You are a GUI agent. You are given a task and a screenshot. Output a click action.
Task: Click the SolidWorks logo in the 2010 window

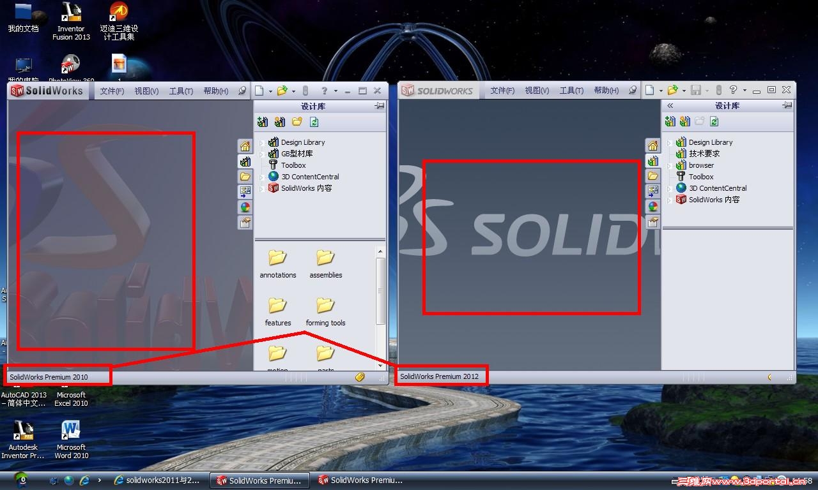[47, 91]
